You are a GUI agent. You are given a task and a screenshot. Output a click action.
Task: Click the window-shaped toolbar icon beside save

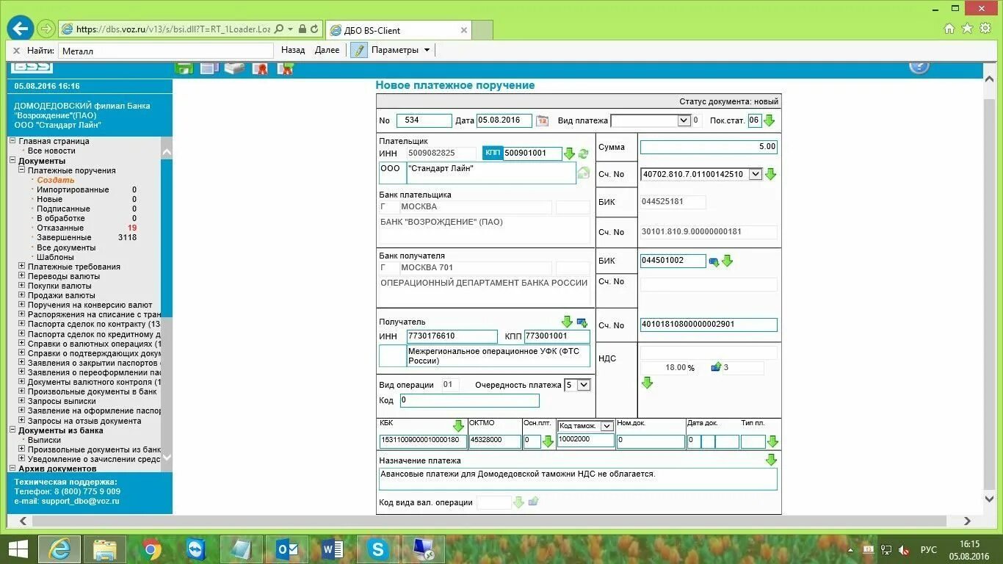209,68
